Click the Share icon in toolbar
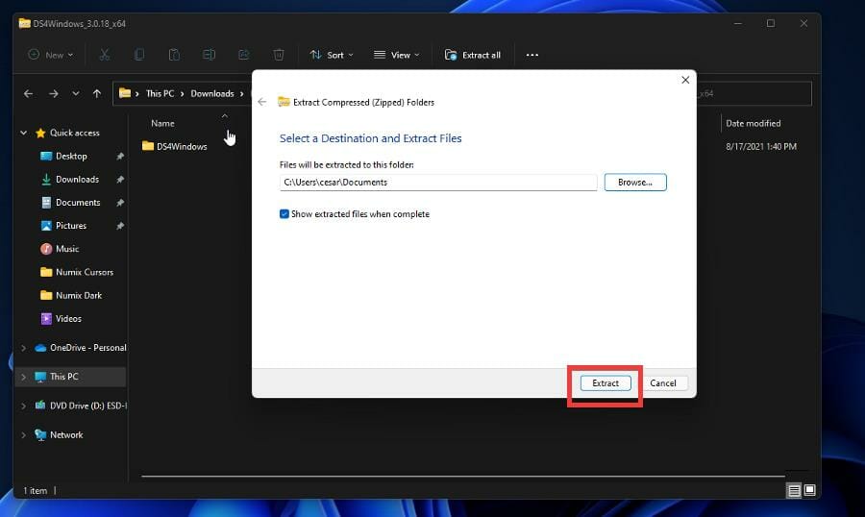 click(x=243, y=55)
